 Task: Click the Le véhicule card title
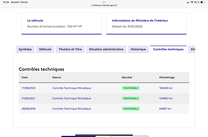pos(35,21)
